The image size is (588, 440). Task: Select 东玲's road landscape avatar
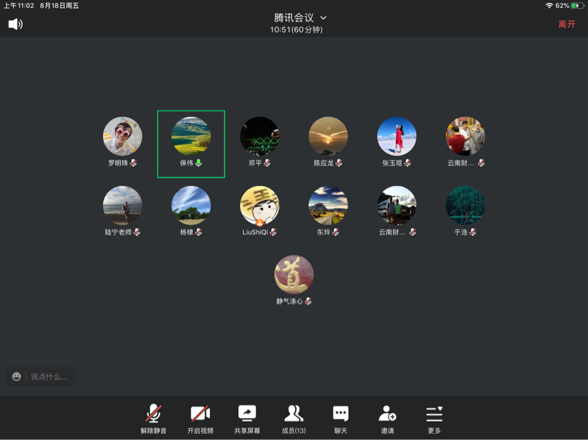coord(328,205)
